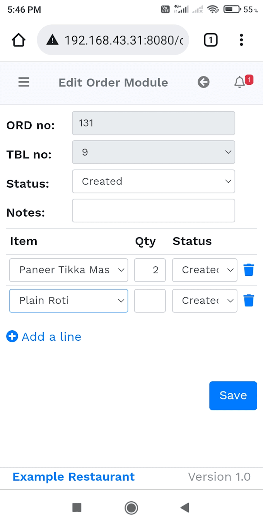Click the plus icon to add a line
The width and height of the screenshot is (263, 526).
12,336
